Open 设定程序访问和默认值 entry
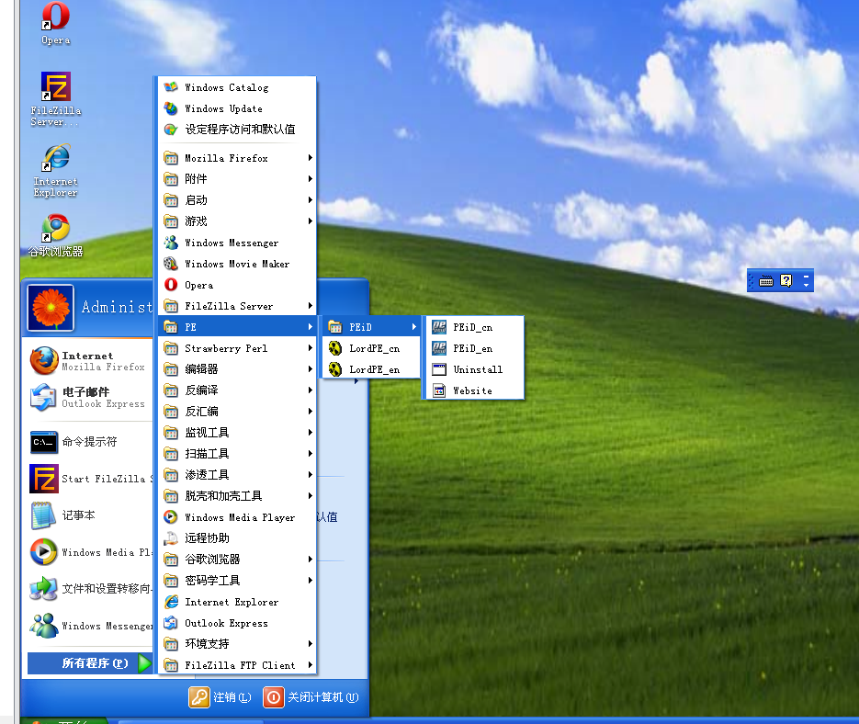This screenshot has width=859, height=724. tap(237, 130)
